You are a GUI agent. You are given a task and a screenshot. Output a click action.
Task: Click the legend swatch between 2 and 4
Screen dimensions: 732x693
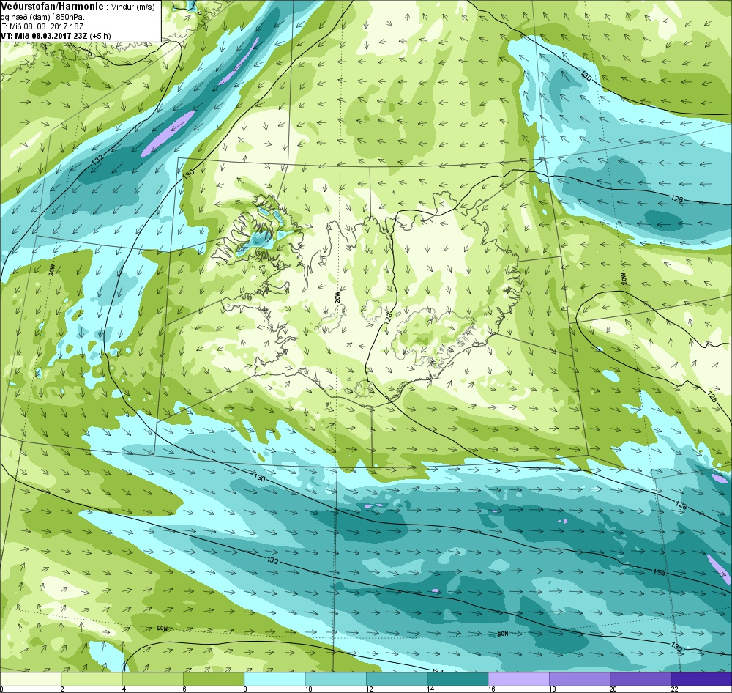(91, 678)
